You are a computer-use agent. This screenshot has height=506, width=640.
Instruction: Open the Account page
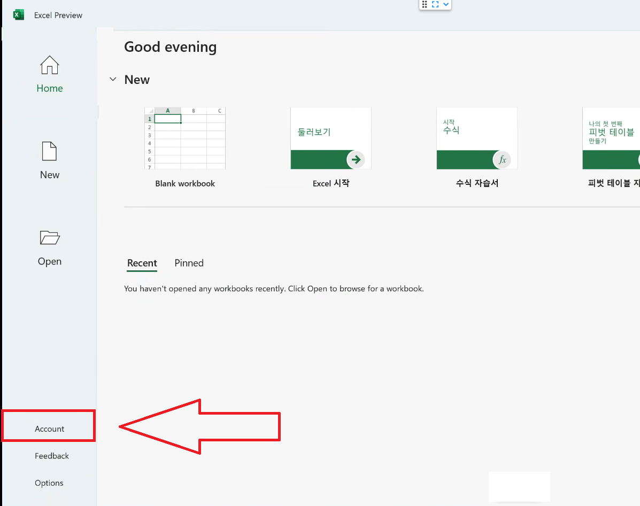coord(49,429)
